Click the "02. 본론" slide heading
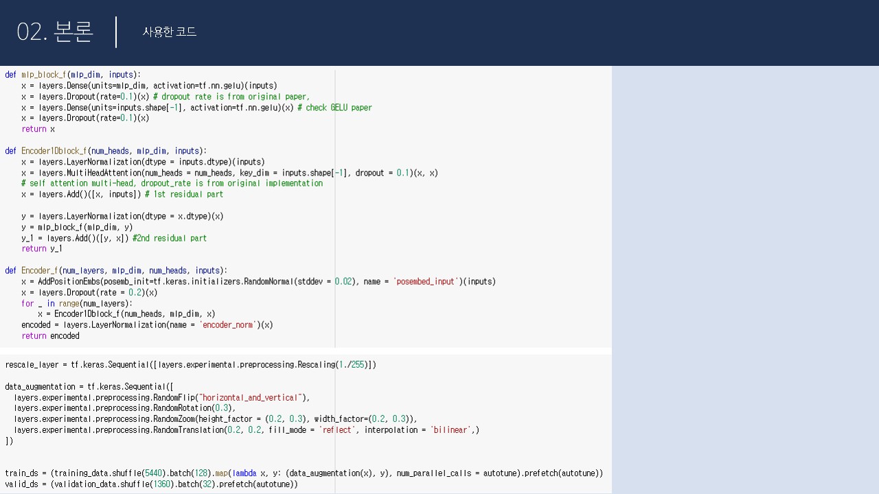This screenshot has height=494, width=879. 55,32
